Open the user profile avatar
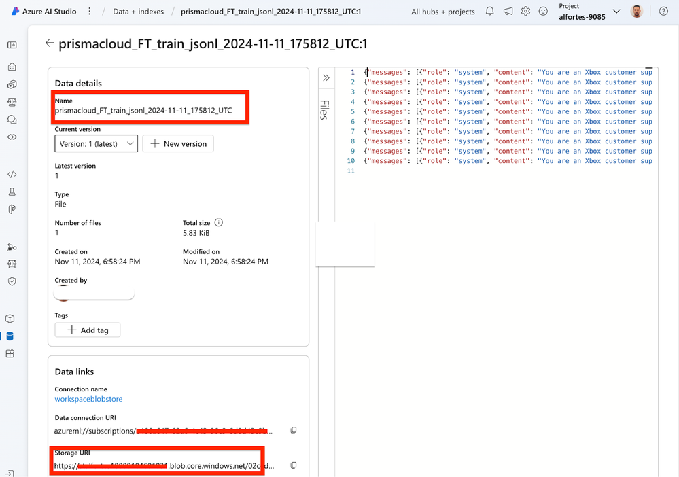 [637, 12]
